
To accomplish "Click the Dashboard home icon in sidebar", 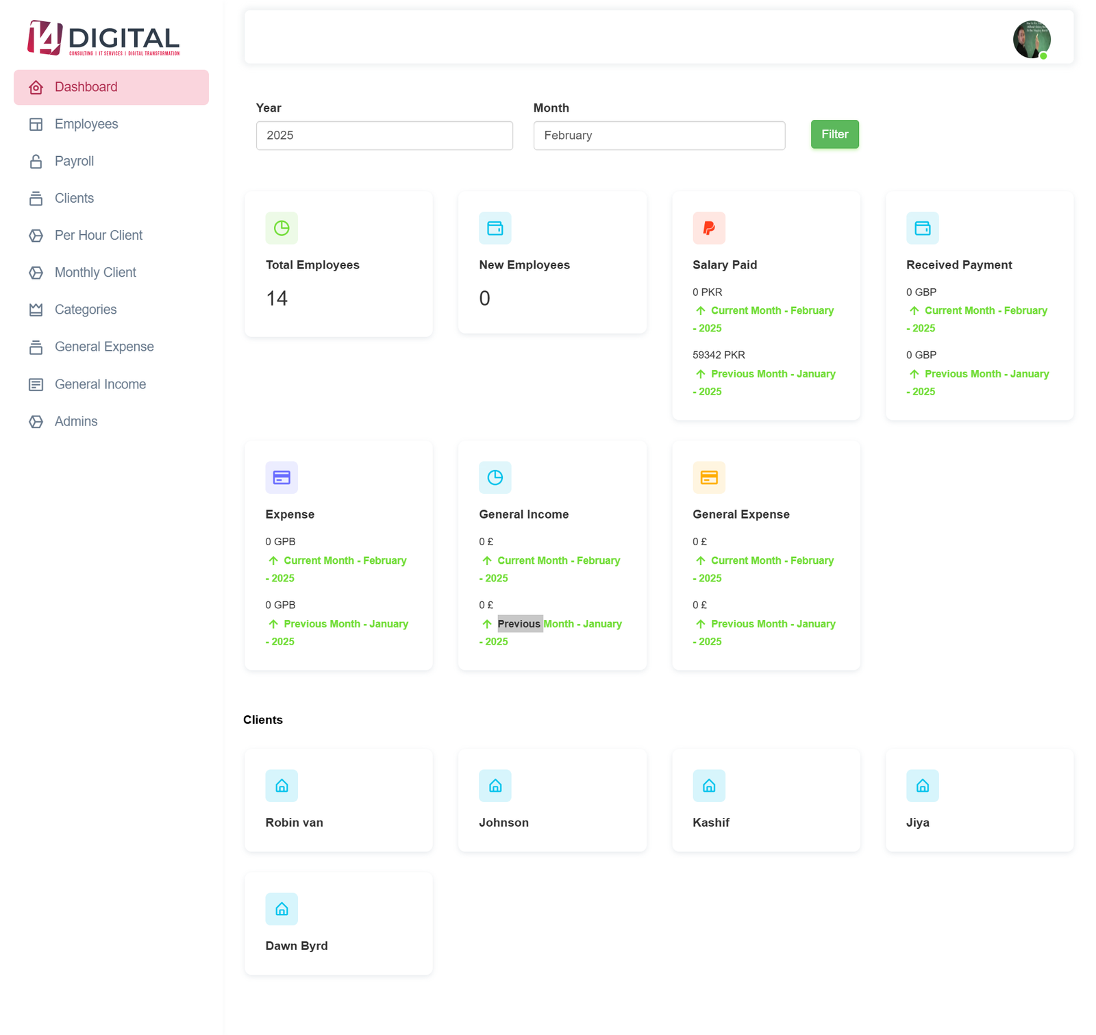I will [36, 87].
